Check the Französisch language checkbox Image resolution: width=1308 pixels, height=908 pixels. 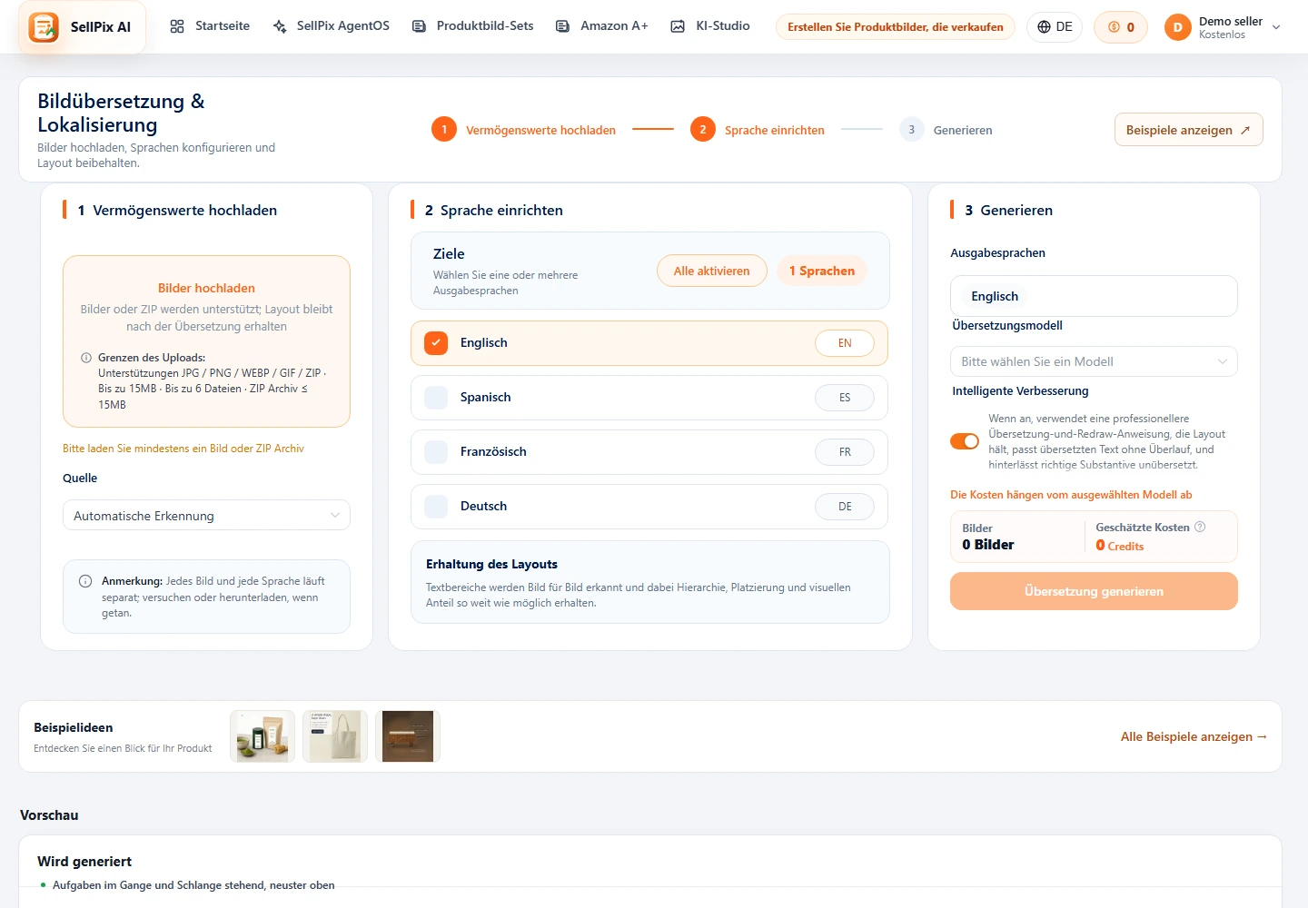coord(436,452)
